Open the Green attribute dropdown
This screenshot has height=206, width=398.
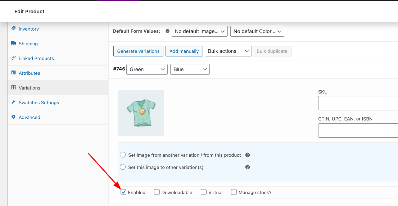(147, 69)
